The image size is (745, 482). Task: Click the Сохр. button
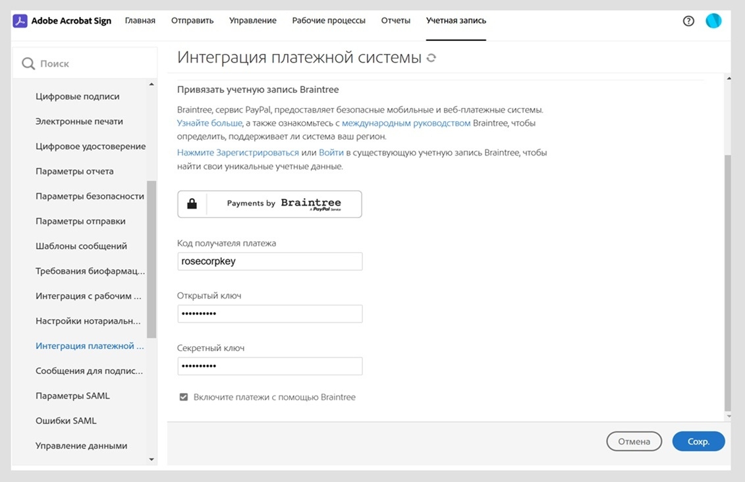point(698,441)
